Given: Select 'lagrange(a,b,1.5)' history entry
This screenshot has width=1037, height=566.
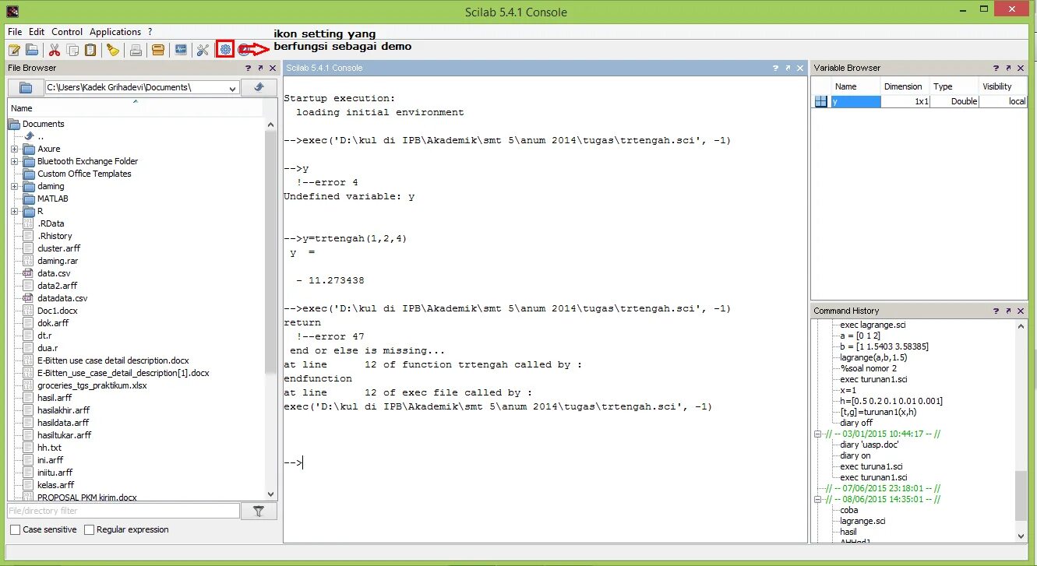Looking at the screenshot, I should pyautogui.click(x=873, y=357).
